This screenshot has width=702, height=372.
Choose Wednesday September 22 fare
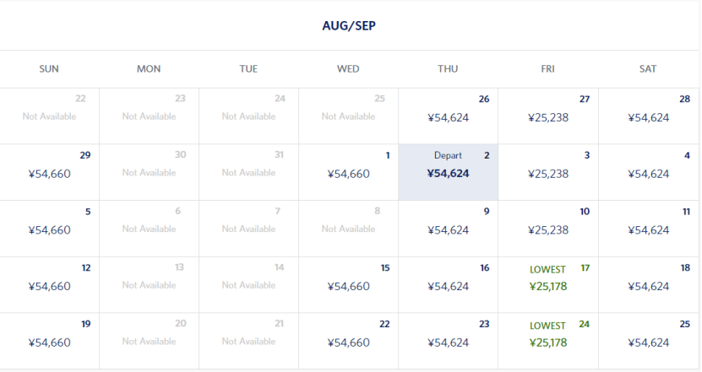[348, 342]
